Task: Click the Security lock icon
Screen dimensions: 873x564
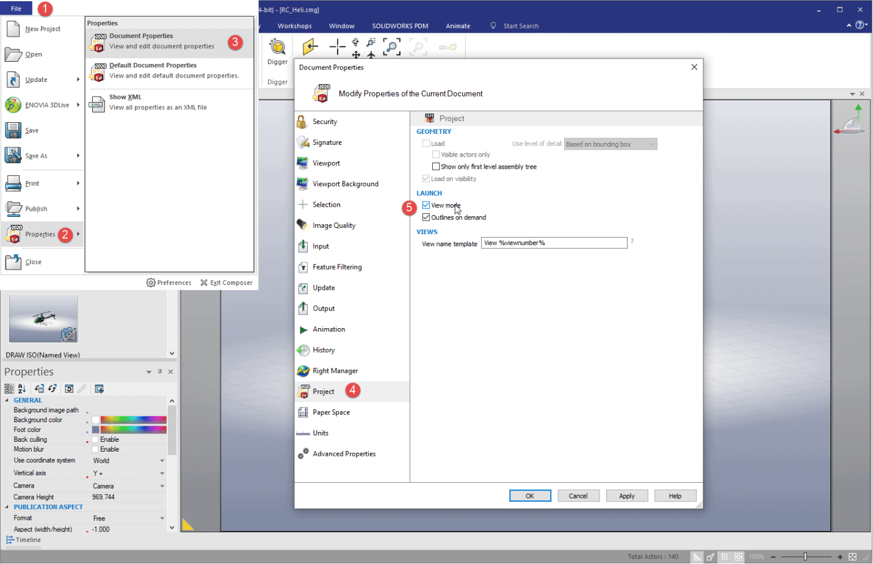Action: coord(302,122)
